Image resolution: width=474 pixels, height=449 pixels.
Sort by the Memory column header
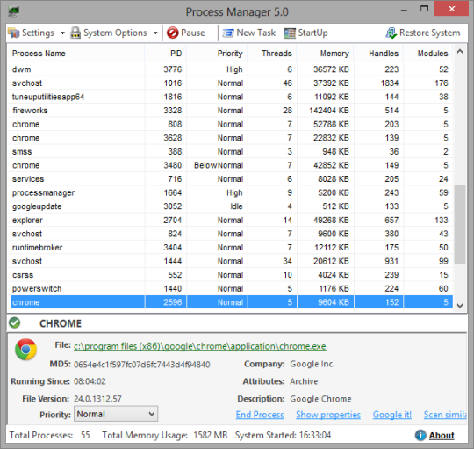pos(325,54)
